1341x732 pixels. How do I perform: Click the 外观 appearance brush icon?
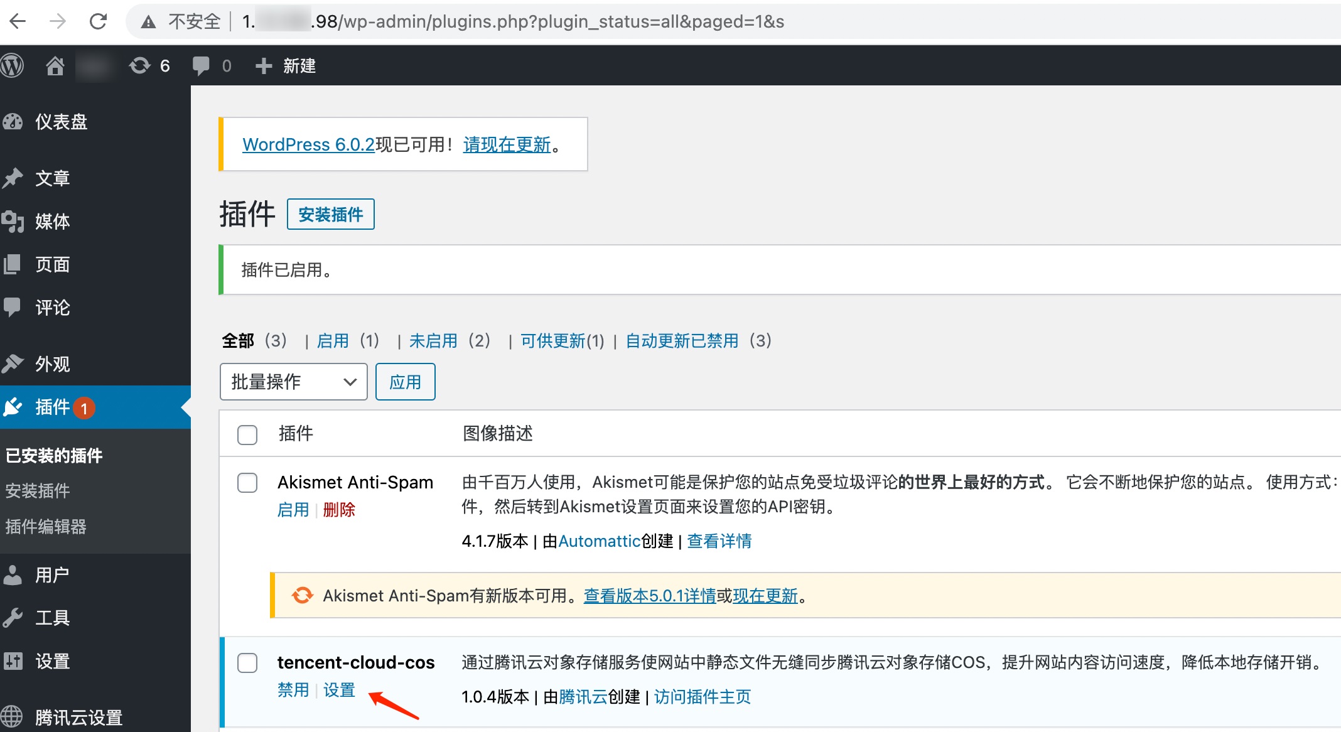tap(14, 363)
